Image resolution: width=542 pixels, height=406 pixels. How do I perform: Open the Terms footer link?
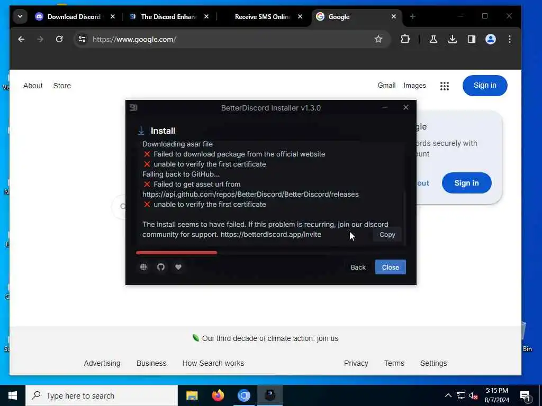coord(394,363)
